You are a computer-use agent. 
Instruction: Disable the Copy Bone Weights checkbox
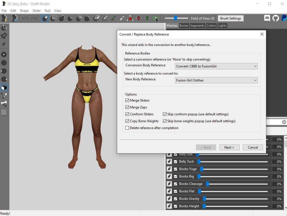[127, 121]
